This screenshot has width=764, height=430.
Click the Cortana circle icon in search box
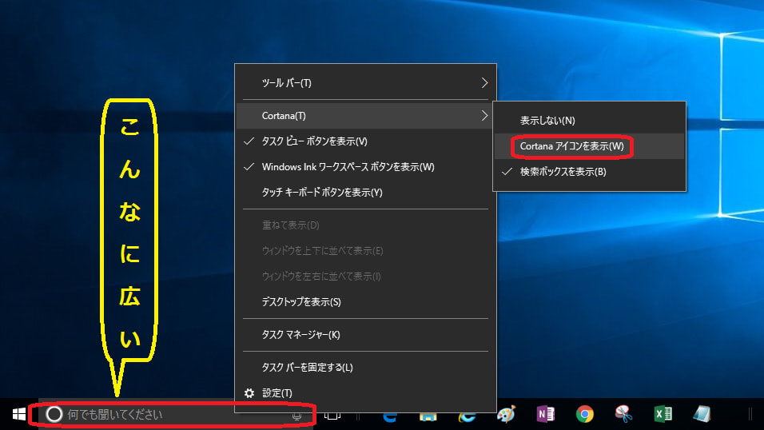click(54, 414)
